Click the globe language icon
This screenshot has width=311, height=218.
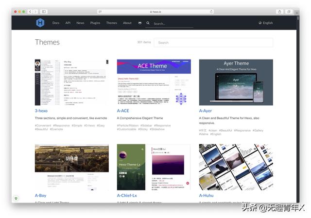coord(260,23)
